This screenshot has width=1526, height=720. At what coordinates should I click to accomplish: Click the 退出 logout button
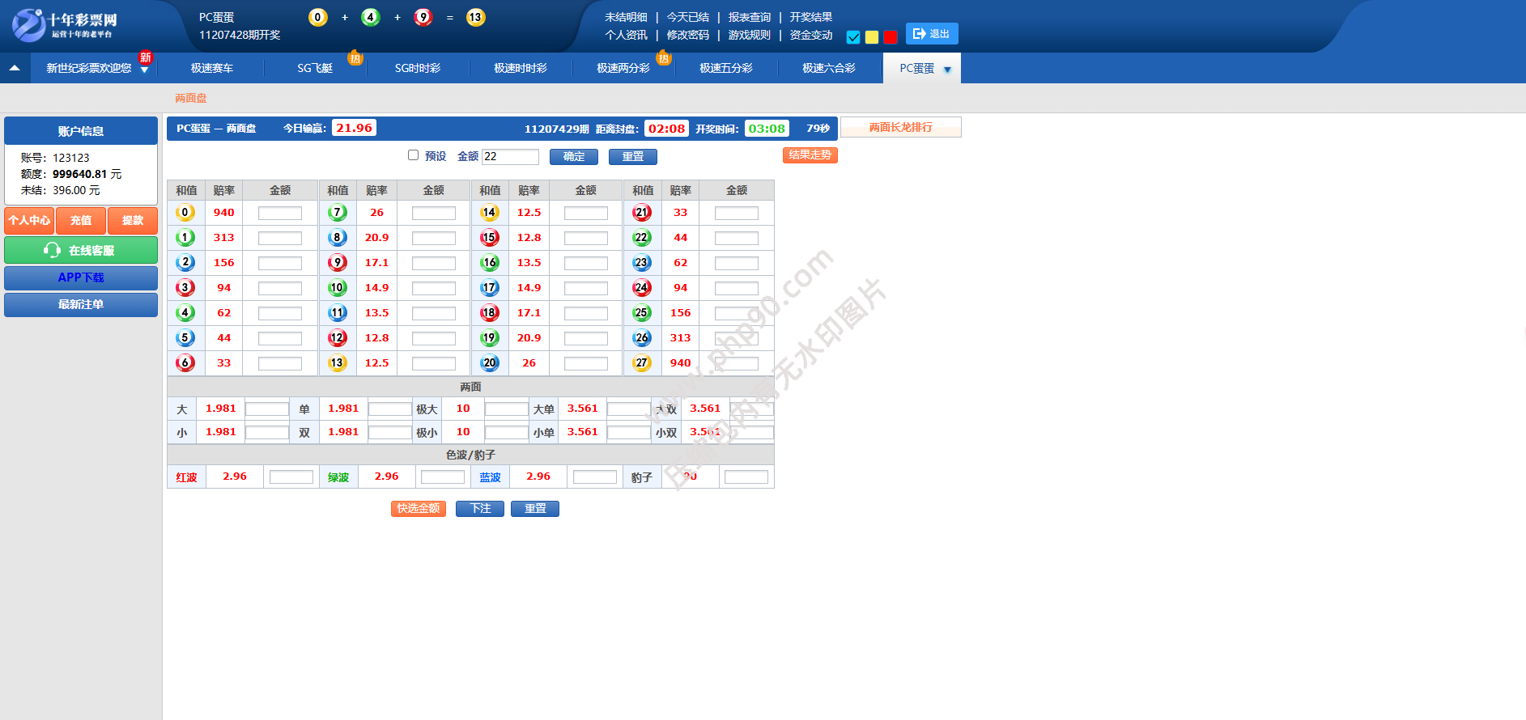tap(931, 33)
